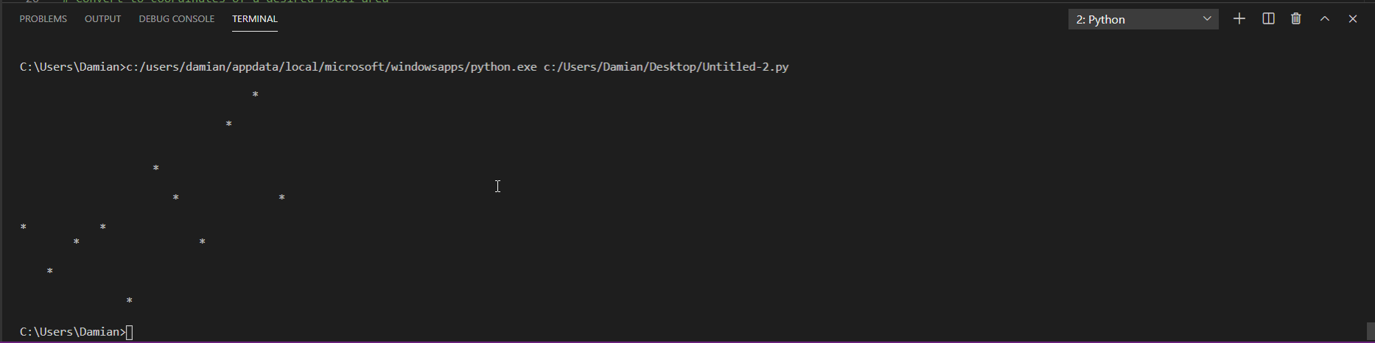Click the partially visible editor line above the panel
The image size is (1375, 343).
point(221,1)
